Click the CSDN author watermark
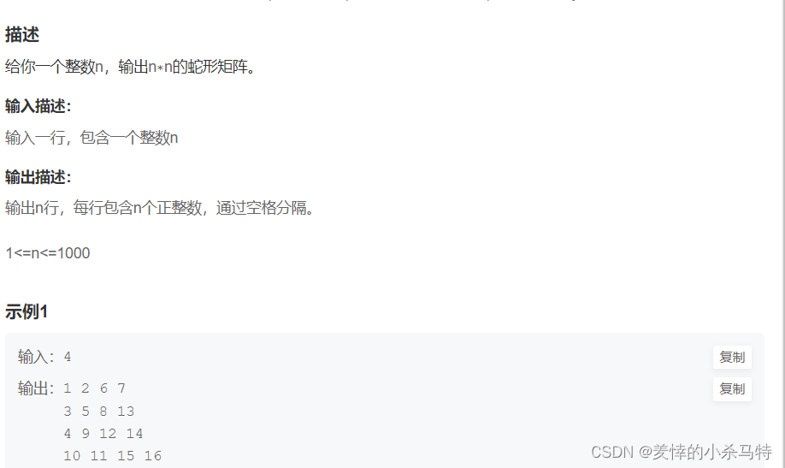The width and height of the screenshot is (785, 468). tap(682, 452)
